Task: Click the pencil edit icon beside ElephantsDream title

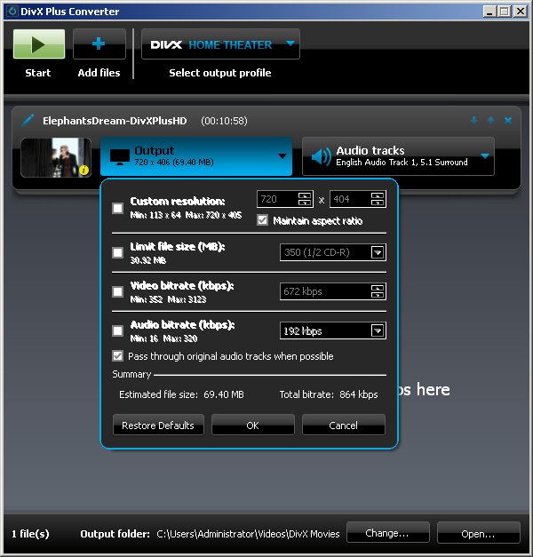Action: pyautogui.click(x=28, y=120)
